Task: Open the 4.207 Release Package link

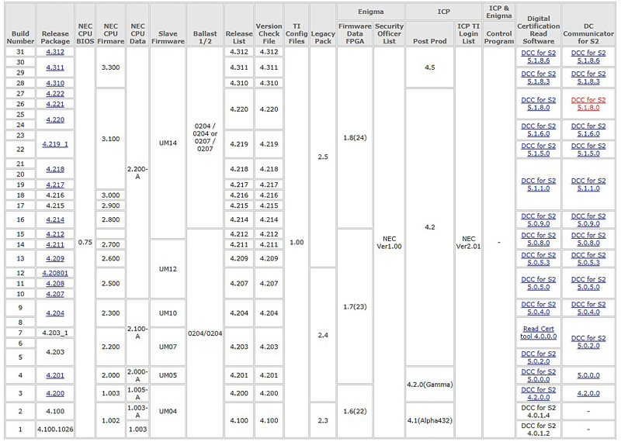Action: [55, 294]
